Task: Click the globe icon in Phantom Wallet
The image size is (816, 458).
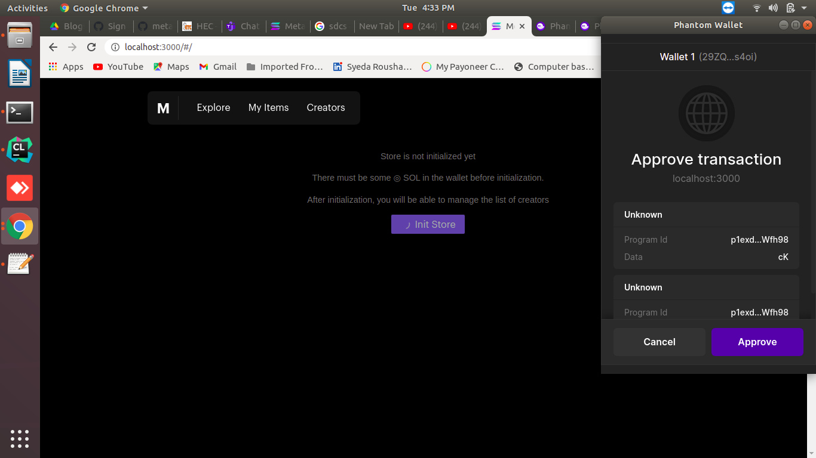Action: pyautogui.click(x=707, y=113)
